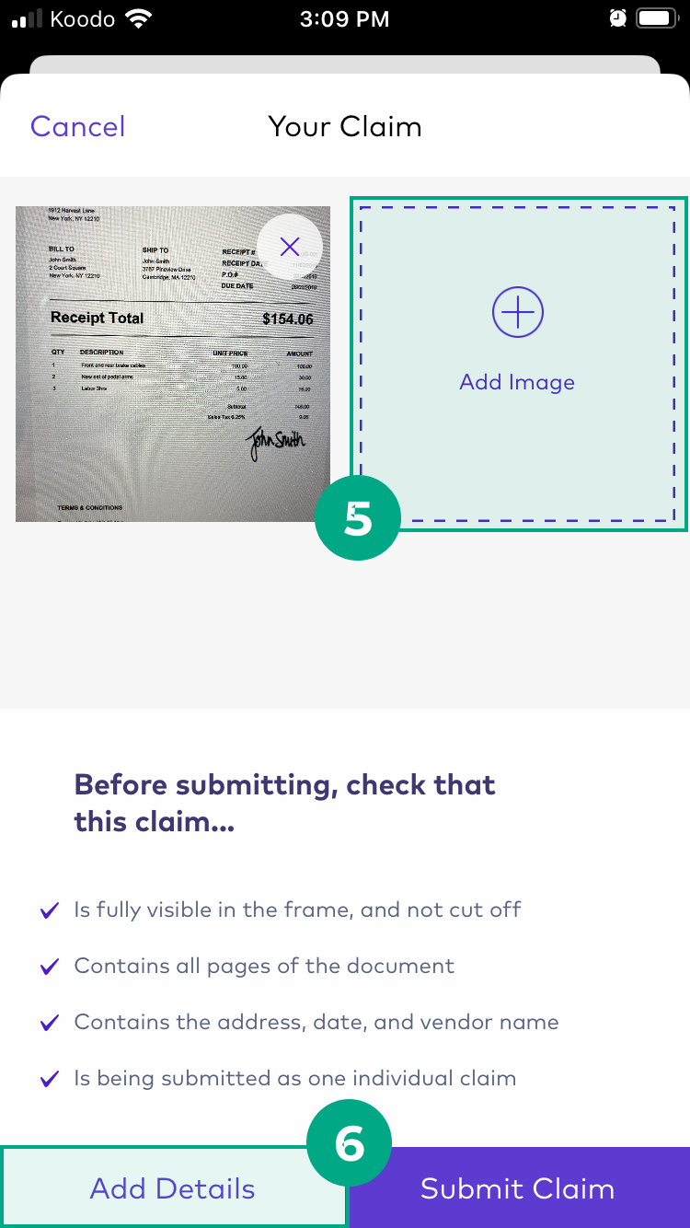Tap the checkmark next to 'Is fully visible in the frame'

pyautogui.click(x=49, y=909)
